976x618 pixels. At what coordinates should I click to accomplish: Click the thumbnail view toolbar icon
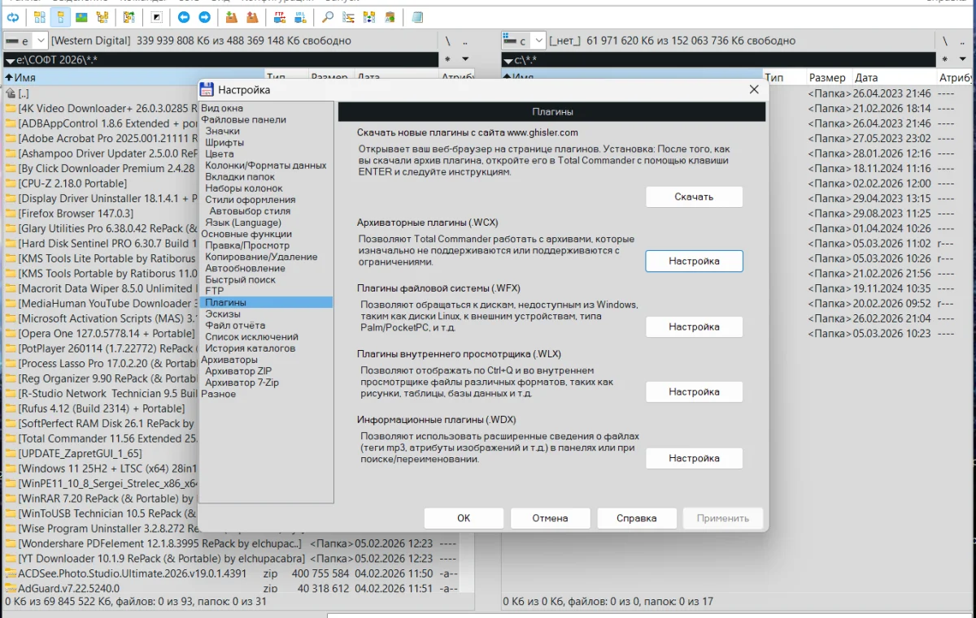81,17
